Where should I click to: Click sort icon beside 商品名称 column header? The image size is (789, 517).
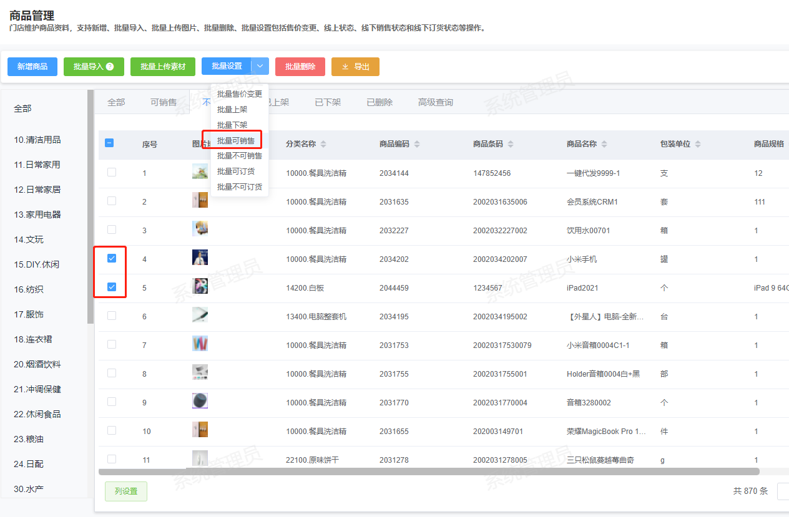[x=604, y=144]
